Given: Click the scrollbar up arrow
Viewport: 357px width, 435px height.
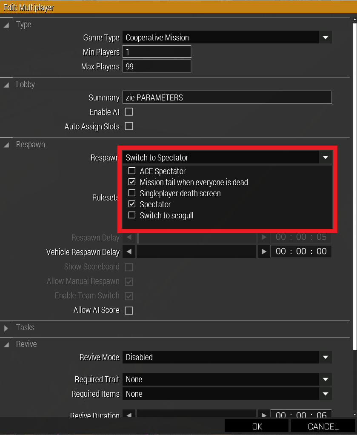Looking at the screenshot, I should [x=355, y=20].
